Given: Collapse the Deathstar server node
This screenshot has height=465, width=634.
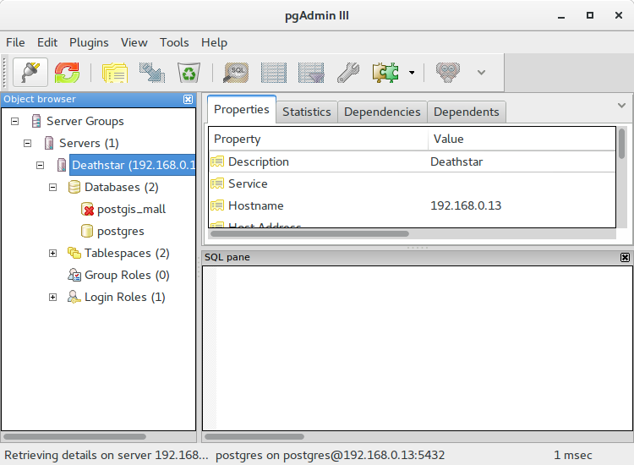Looking at the screenshot, I should click(40, 166).
